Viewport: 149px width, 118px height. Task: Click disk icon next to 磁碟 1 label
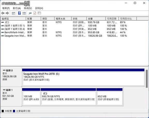pos(4,90)
